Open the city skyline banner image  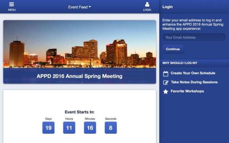pos(80,44)
